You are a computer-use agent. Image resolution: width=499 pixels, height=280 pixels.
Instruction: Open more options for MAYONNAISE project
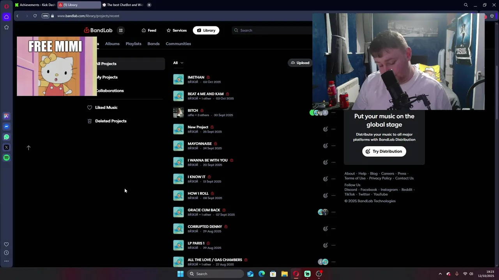click(x=333, y=146)
